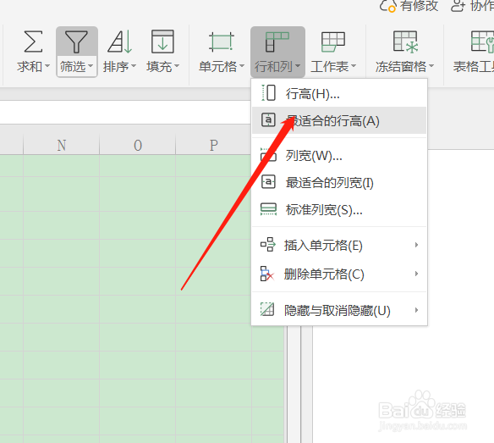Click the Fill (填充) icon
This screenshot has width=494, height=443.
[x=162, y=42]
